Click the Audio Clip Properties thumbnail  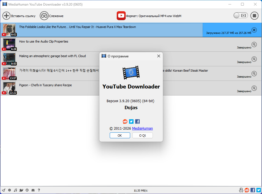pos(9,45)
